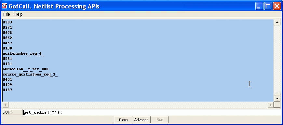Minimize the GofCall window

[x=259, y=6]
